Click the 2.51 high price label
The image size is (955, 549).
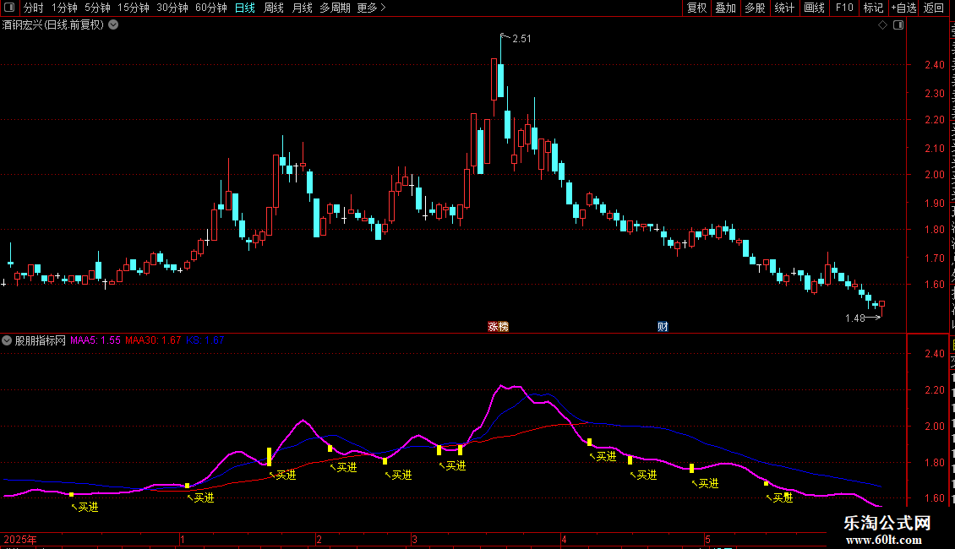pos(521,39)
